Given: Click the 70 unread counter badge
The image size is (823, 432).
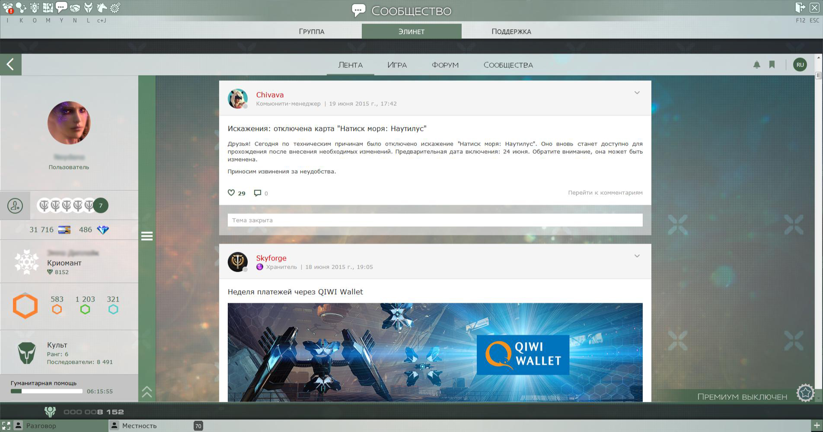Looking at the screenshot, I should (x=198, y=426).
